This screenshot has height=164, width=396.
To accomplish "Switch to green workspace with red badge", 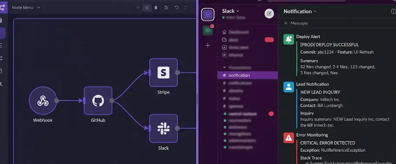I will pos(208,30).
